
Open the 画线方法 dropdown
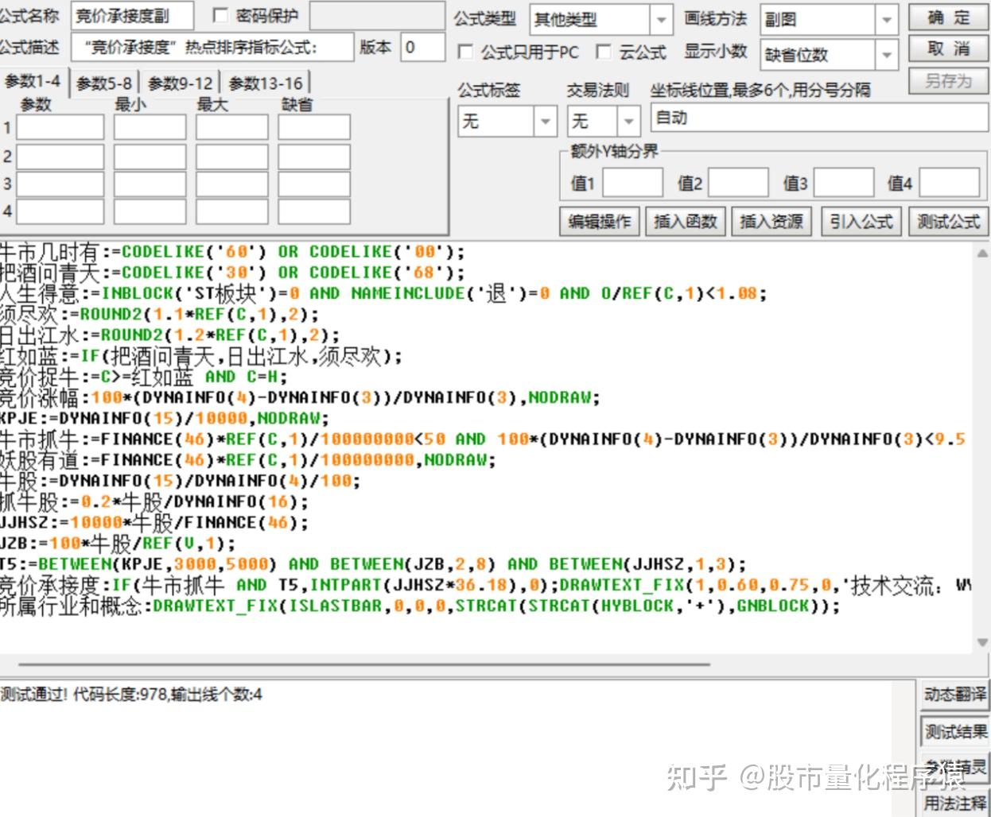(887, 19)
